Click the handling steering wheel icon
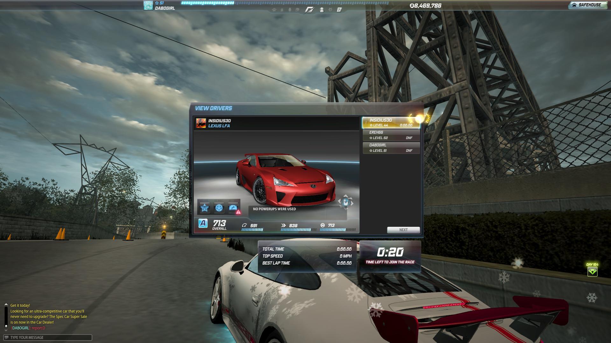Image resolution: width=611 pixels, height=343 pixels. tap(323, 225)
